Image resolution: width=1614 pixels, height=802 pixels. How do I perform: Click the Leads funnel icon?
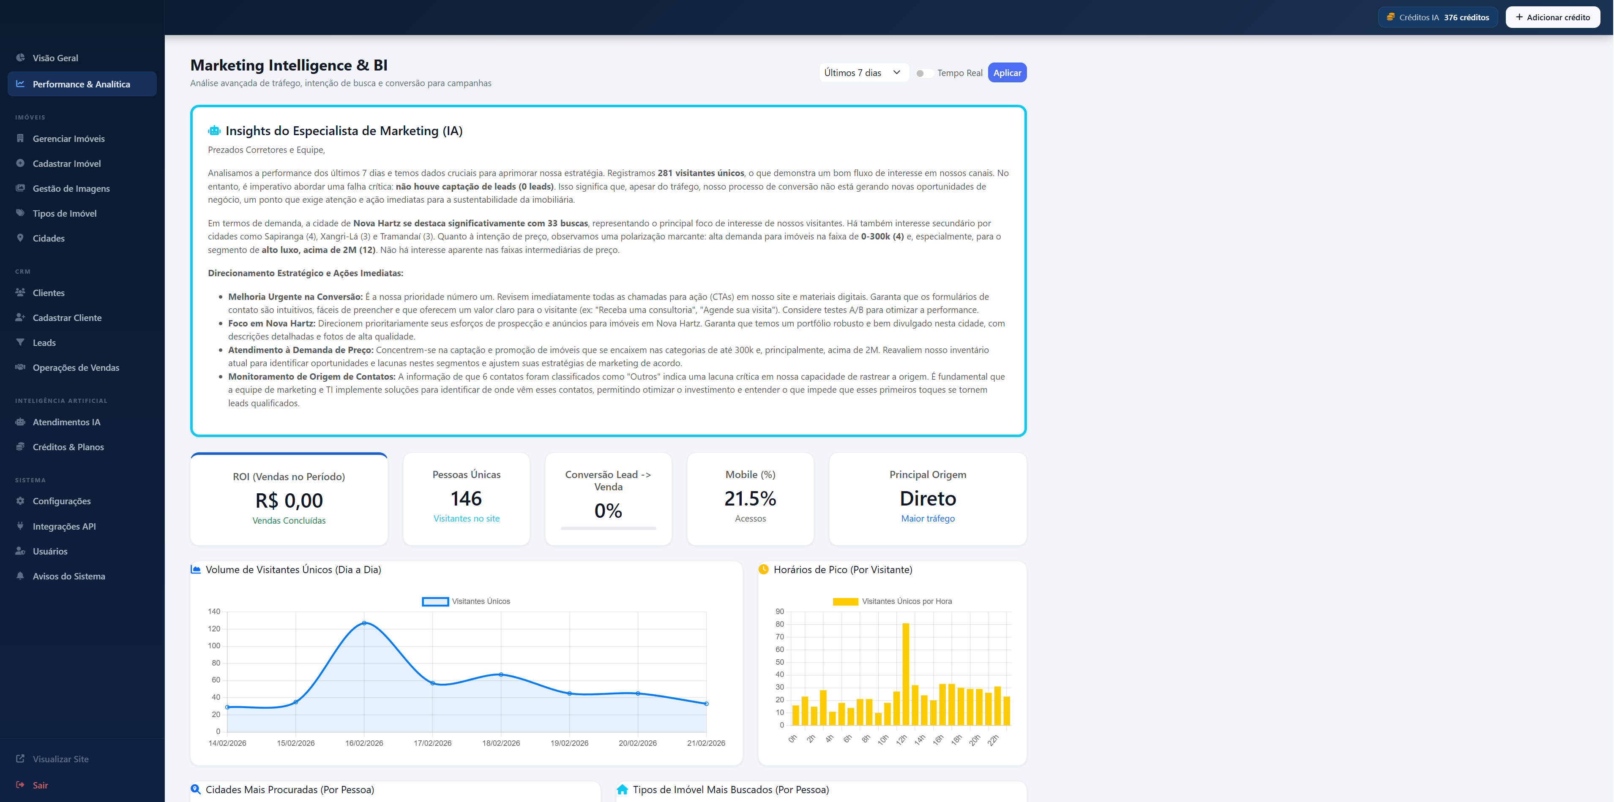(21, 343)
